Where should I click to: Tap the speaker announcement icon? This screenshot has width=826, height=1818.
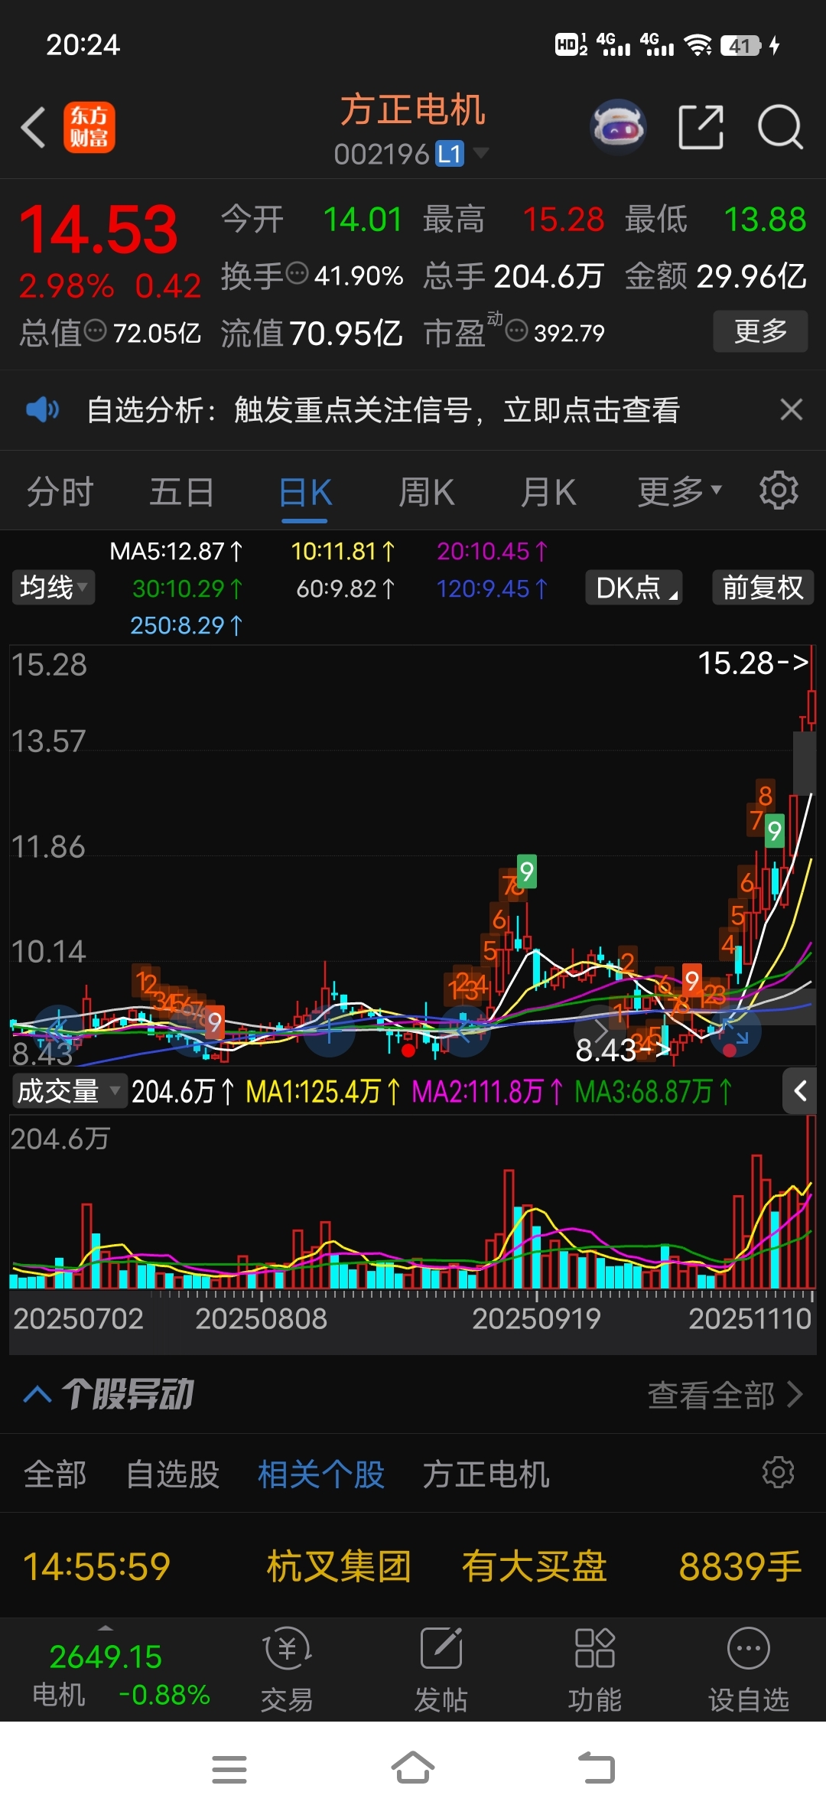[42, 410]
